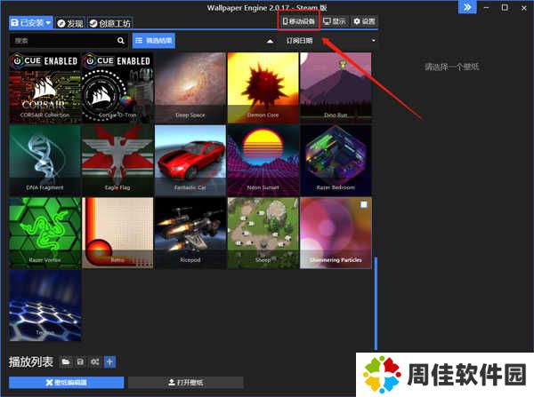Add wallpaper to playlist with plus icon
Image resolution: width=534 pixels, height=397 pixels.
[109, 361]
